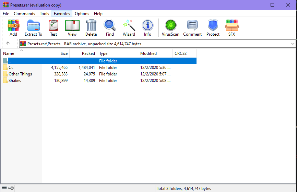Open the Options menu
297x192 pixels.
click(x=82, y=14)
